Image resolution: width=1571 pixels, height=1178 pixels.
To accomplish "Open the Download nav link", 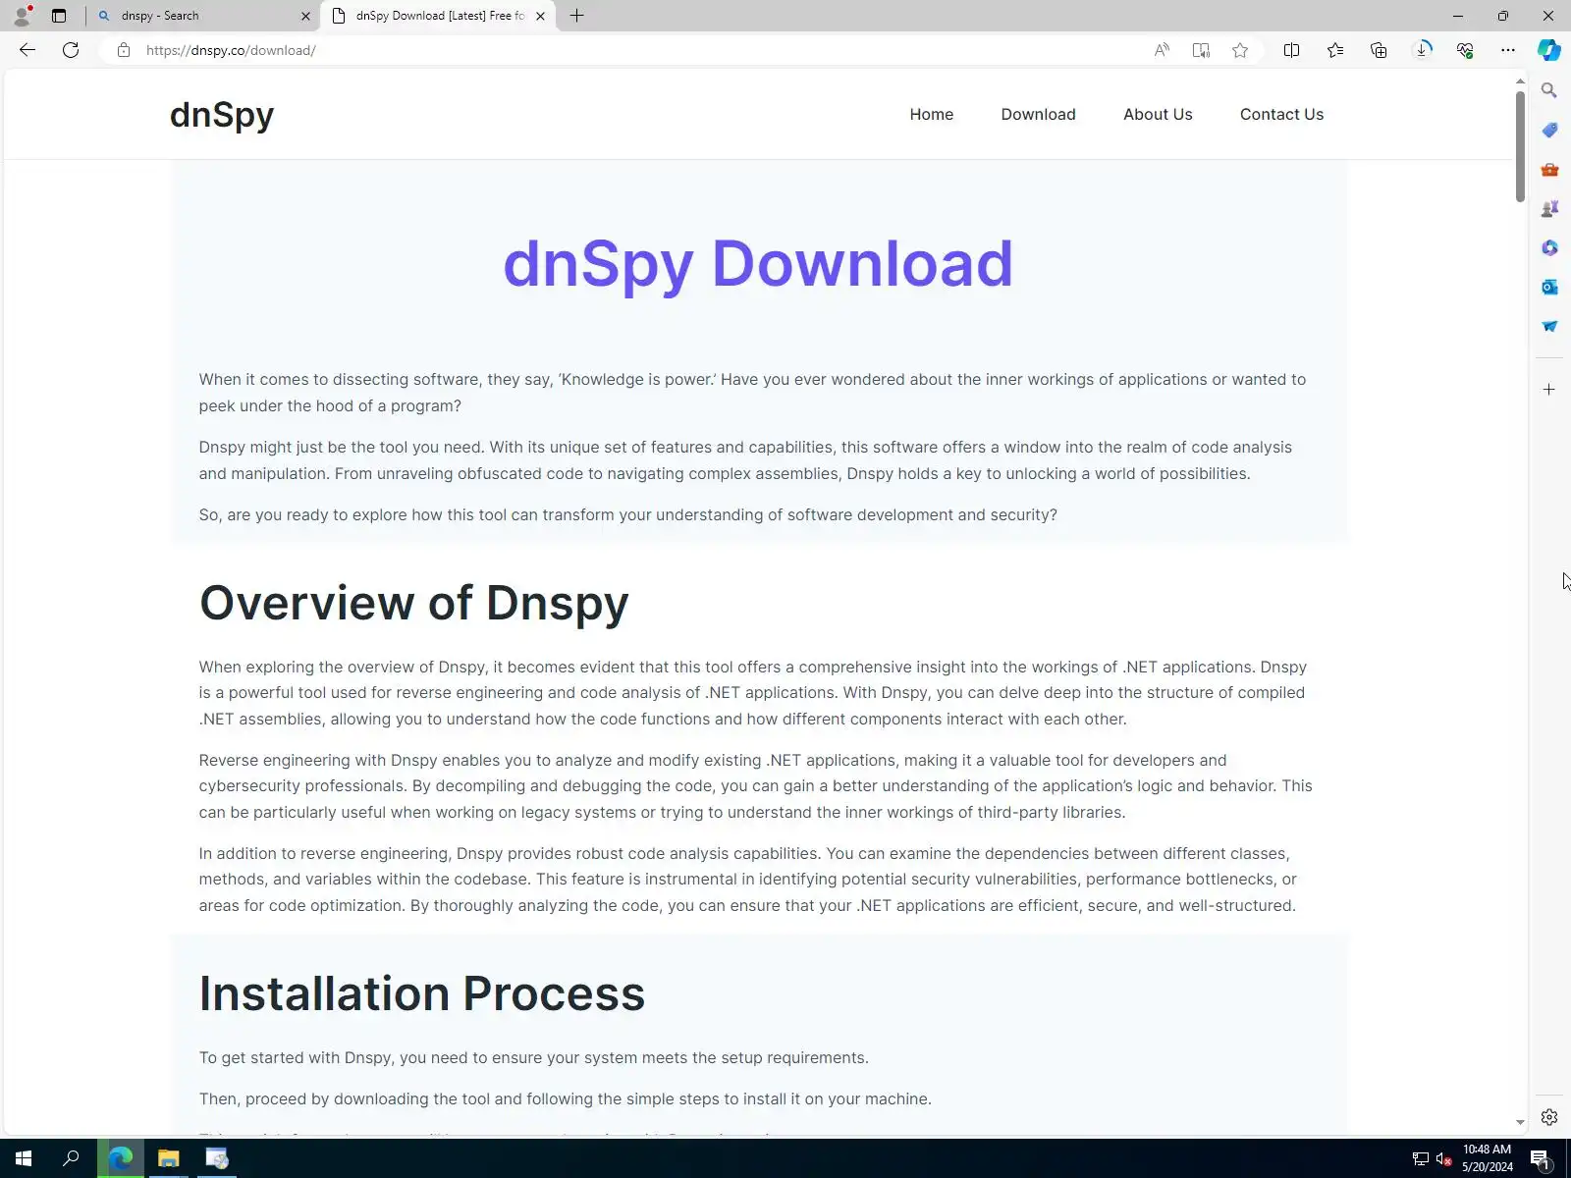I will pyautogui.click(x=1038, y=114).
